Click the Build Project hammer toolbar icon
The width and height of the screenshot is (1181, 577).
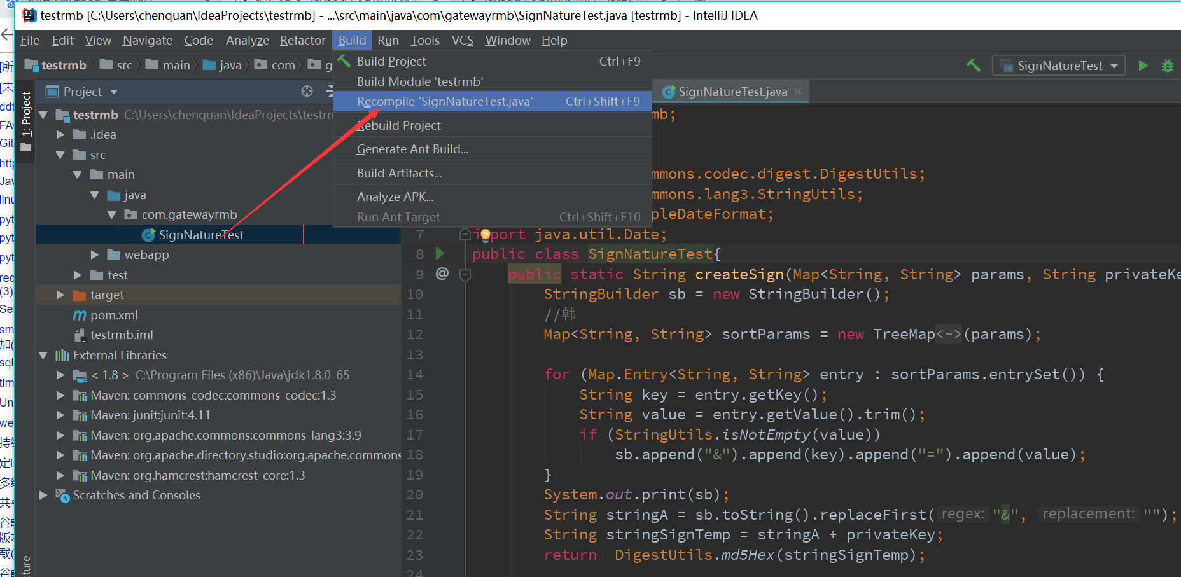point(974,65)
